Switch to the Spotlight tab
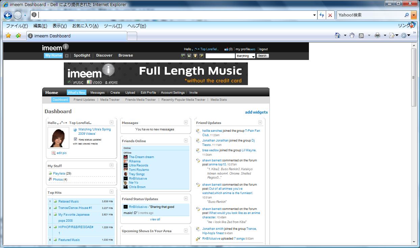Image resolution: width=420 pixels, height=248 pixels. [x=82, y=56]
